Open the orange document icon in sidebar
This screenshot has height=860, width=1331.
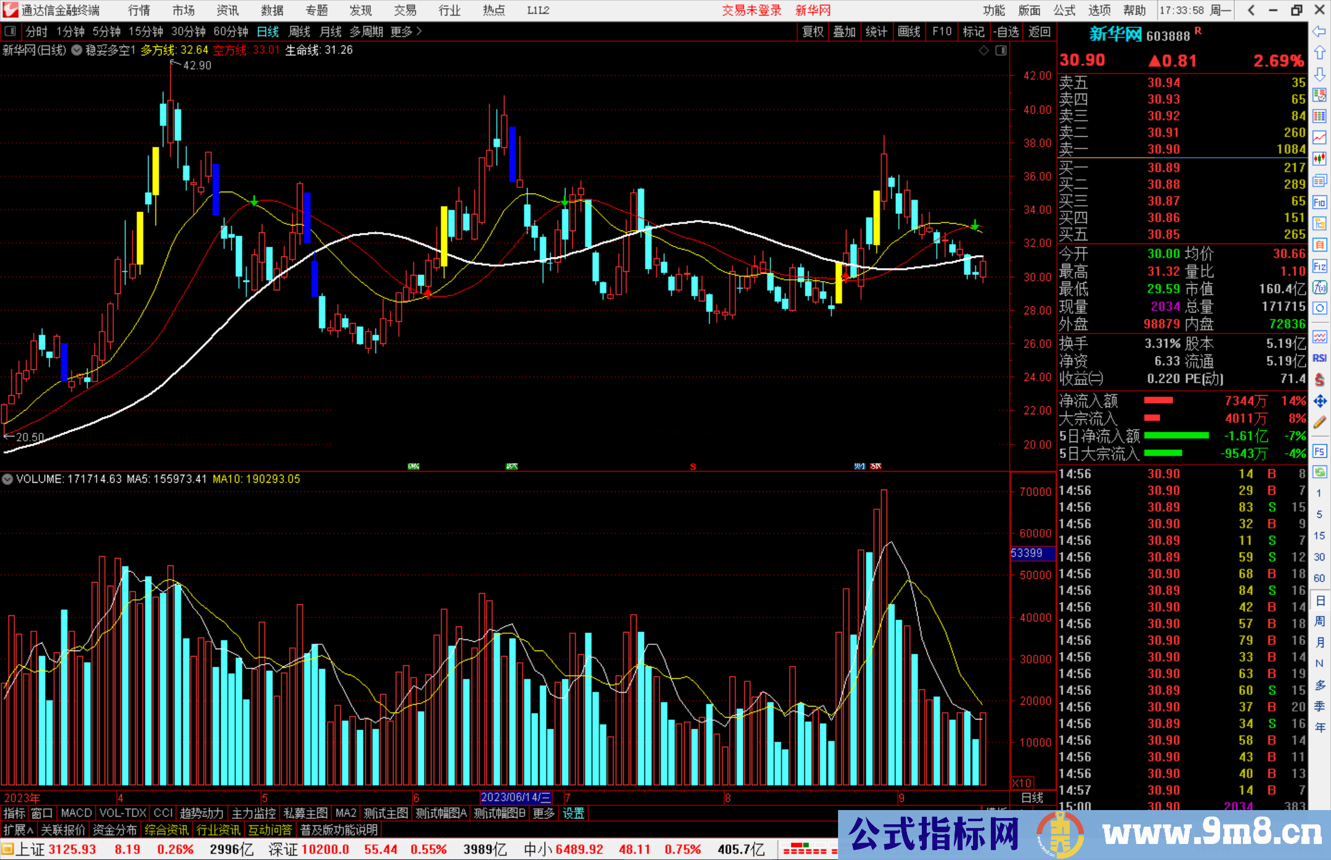pos(1319,245)
